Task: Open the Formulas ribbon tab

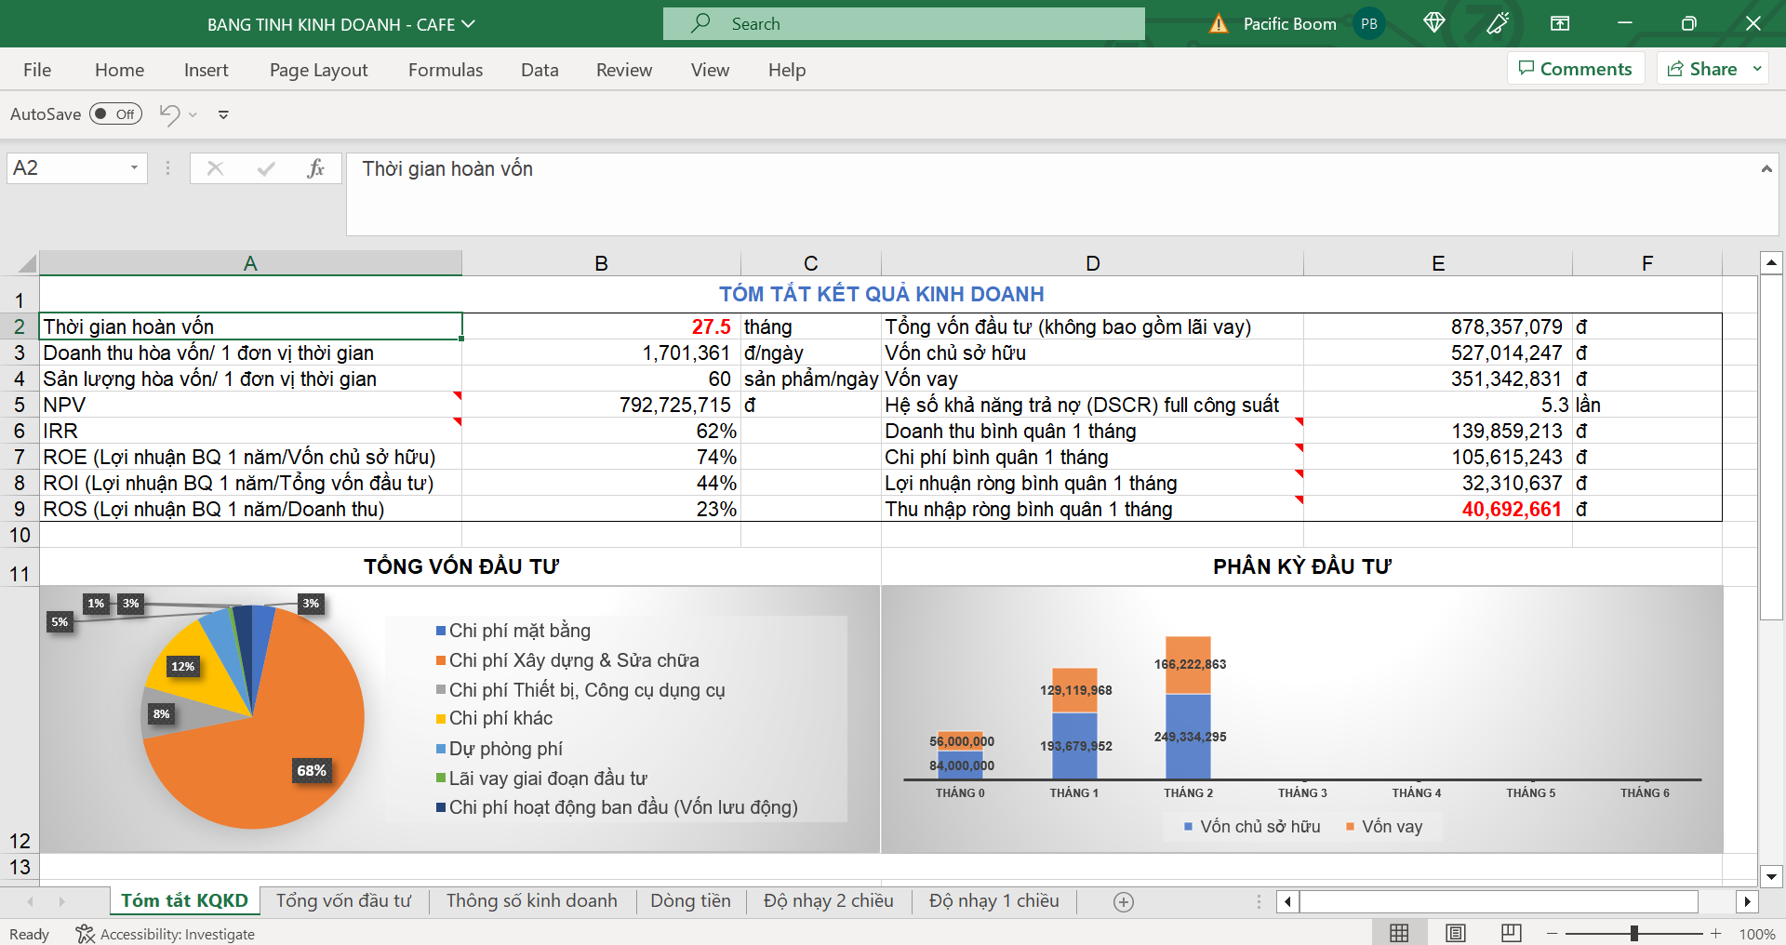Action: (446, 70)
